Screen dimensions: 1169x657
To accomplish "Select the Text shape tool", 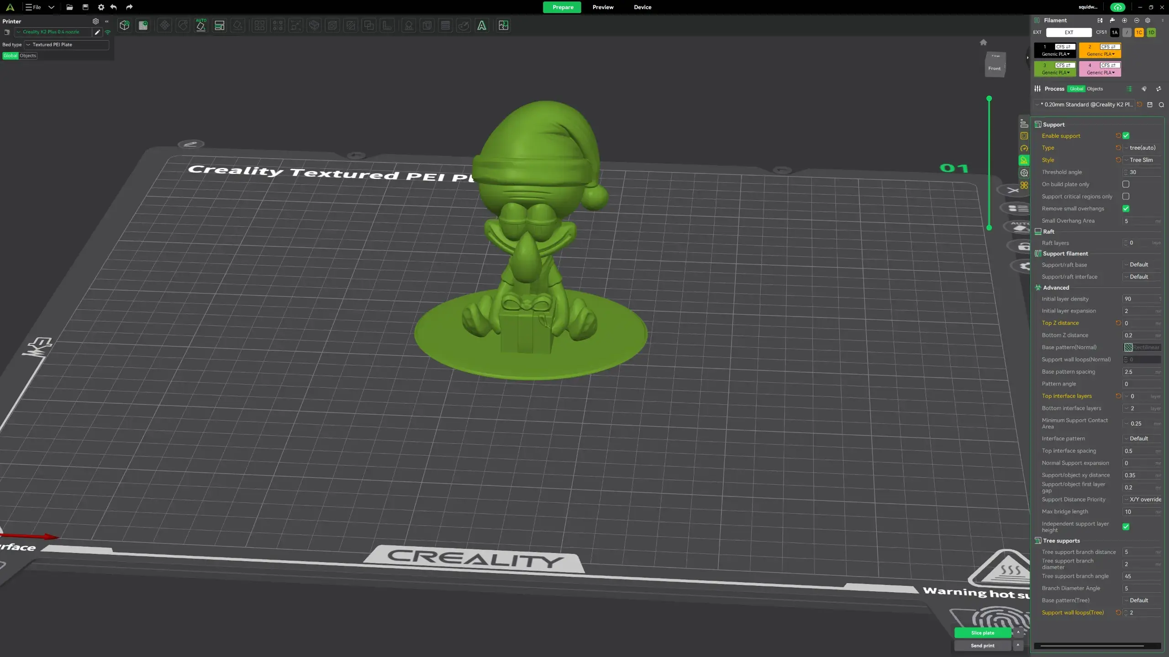I will [481, 26].
